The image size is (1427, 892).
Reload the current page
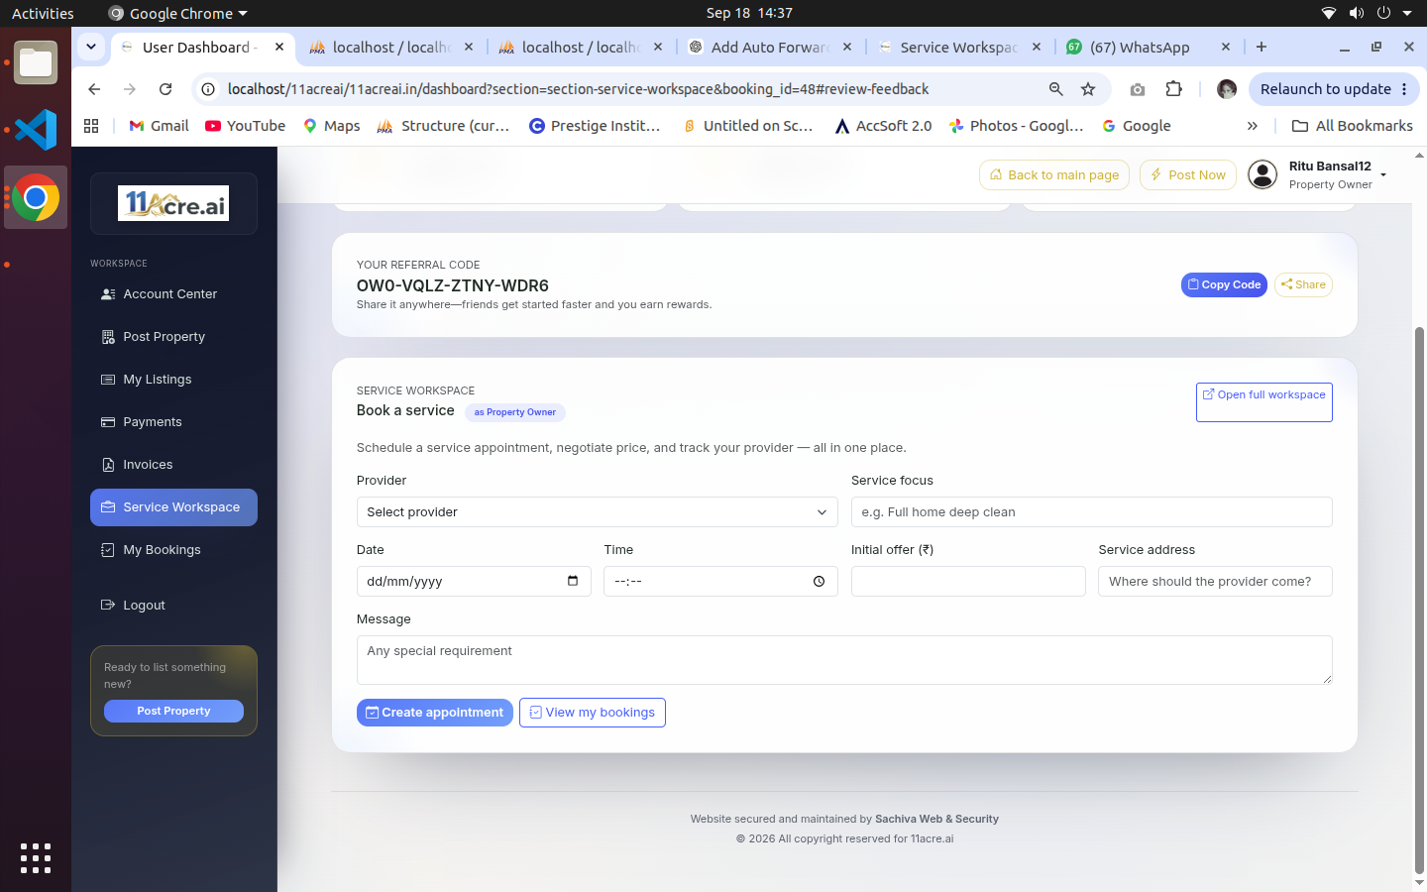pos(165,89)
